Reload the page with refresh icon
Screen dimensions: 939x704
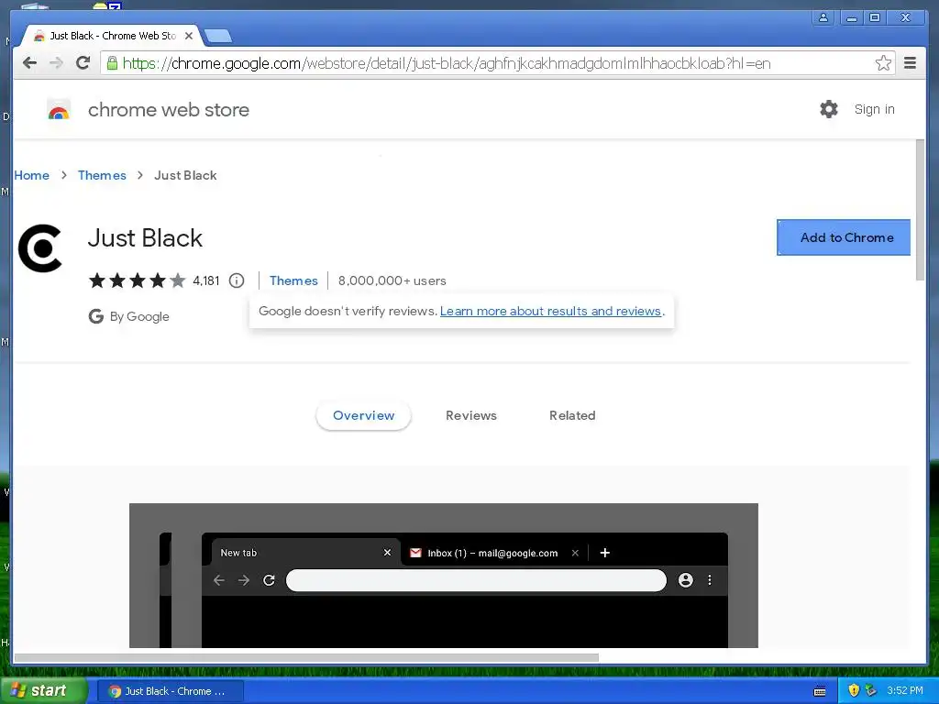point(83,63)
